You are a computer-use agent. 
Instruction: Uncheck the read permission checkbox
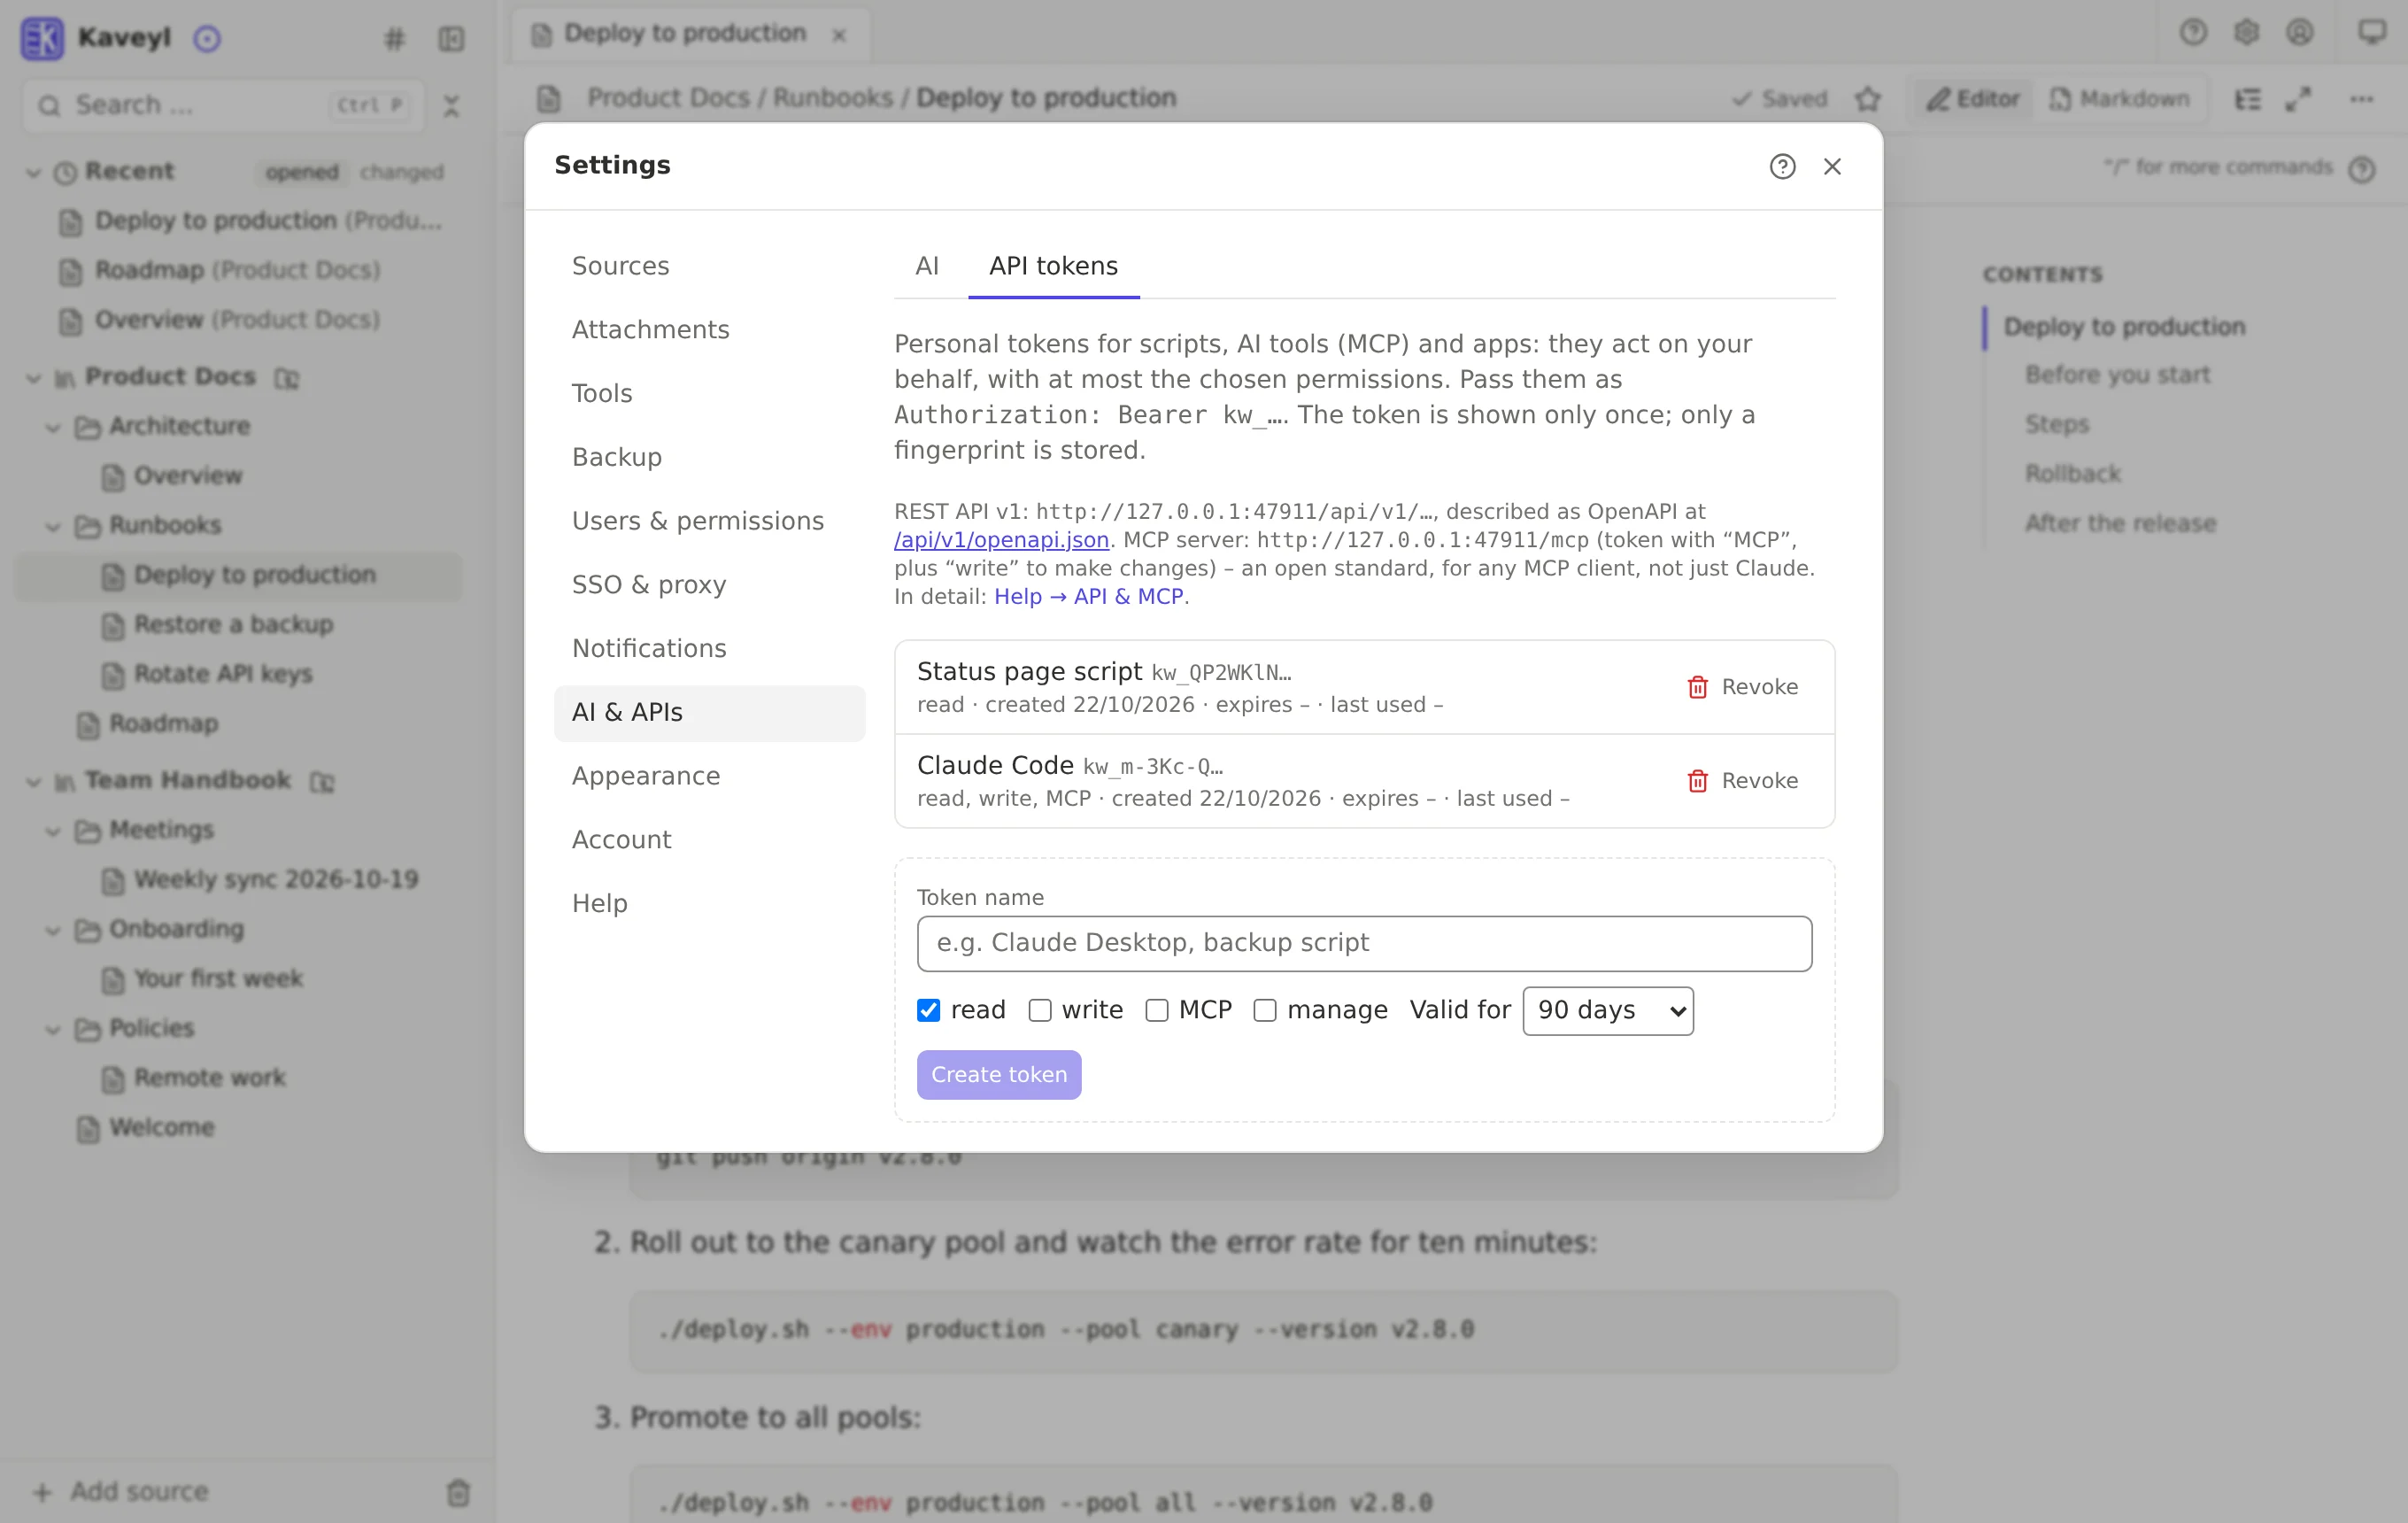pyautogui.click(x=928, y=1010)
